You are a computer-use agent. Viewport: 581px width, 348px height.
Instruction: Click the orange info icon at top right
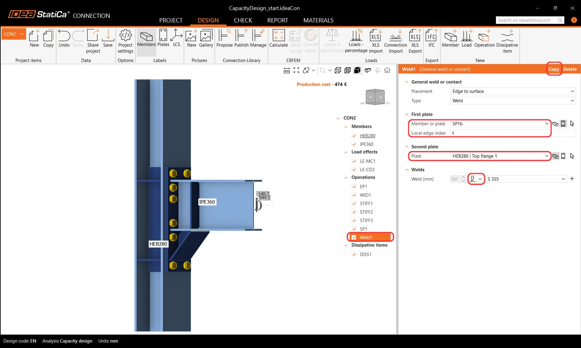(574, 20)
